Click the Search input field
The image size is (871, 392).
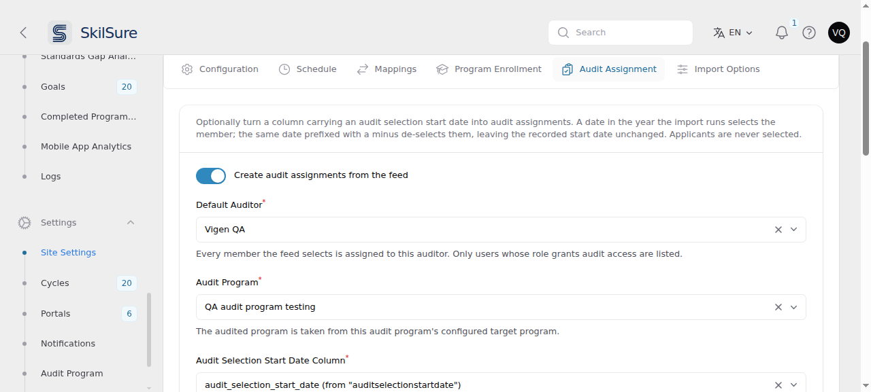coord(621,33)
